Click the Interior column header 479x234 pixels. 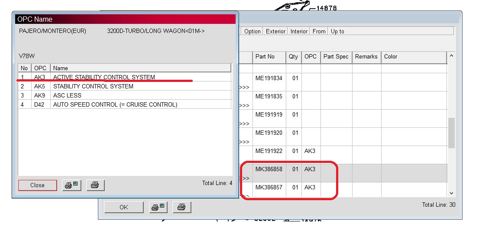[x=299, y=31]
